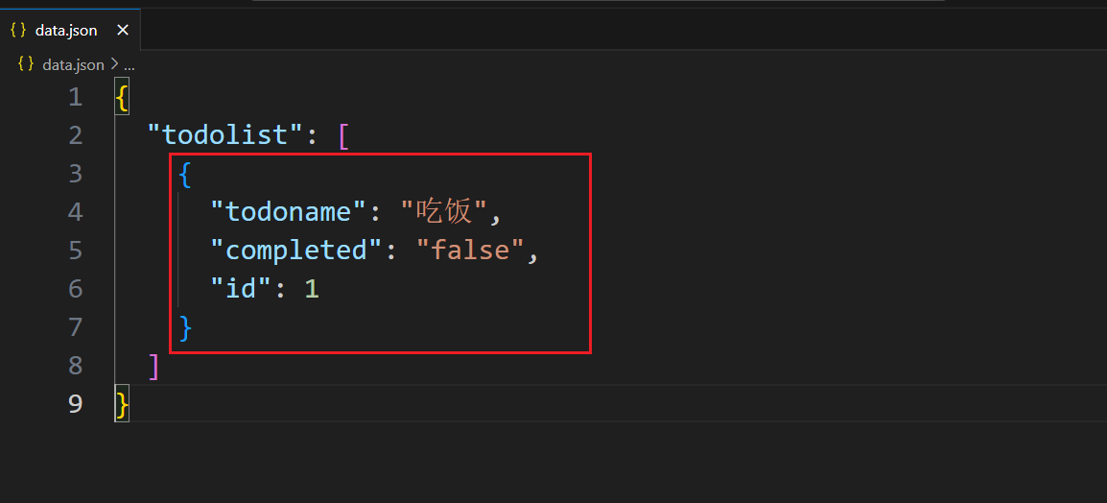Open the data.json breadcrumb item

(74, 65)
